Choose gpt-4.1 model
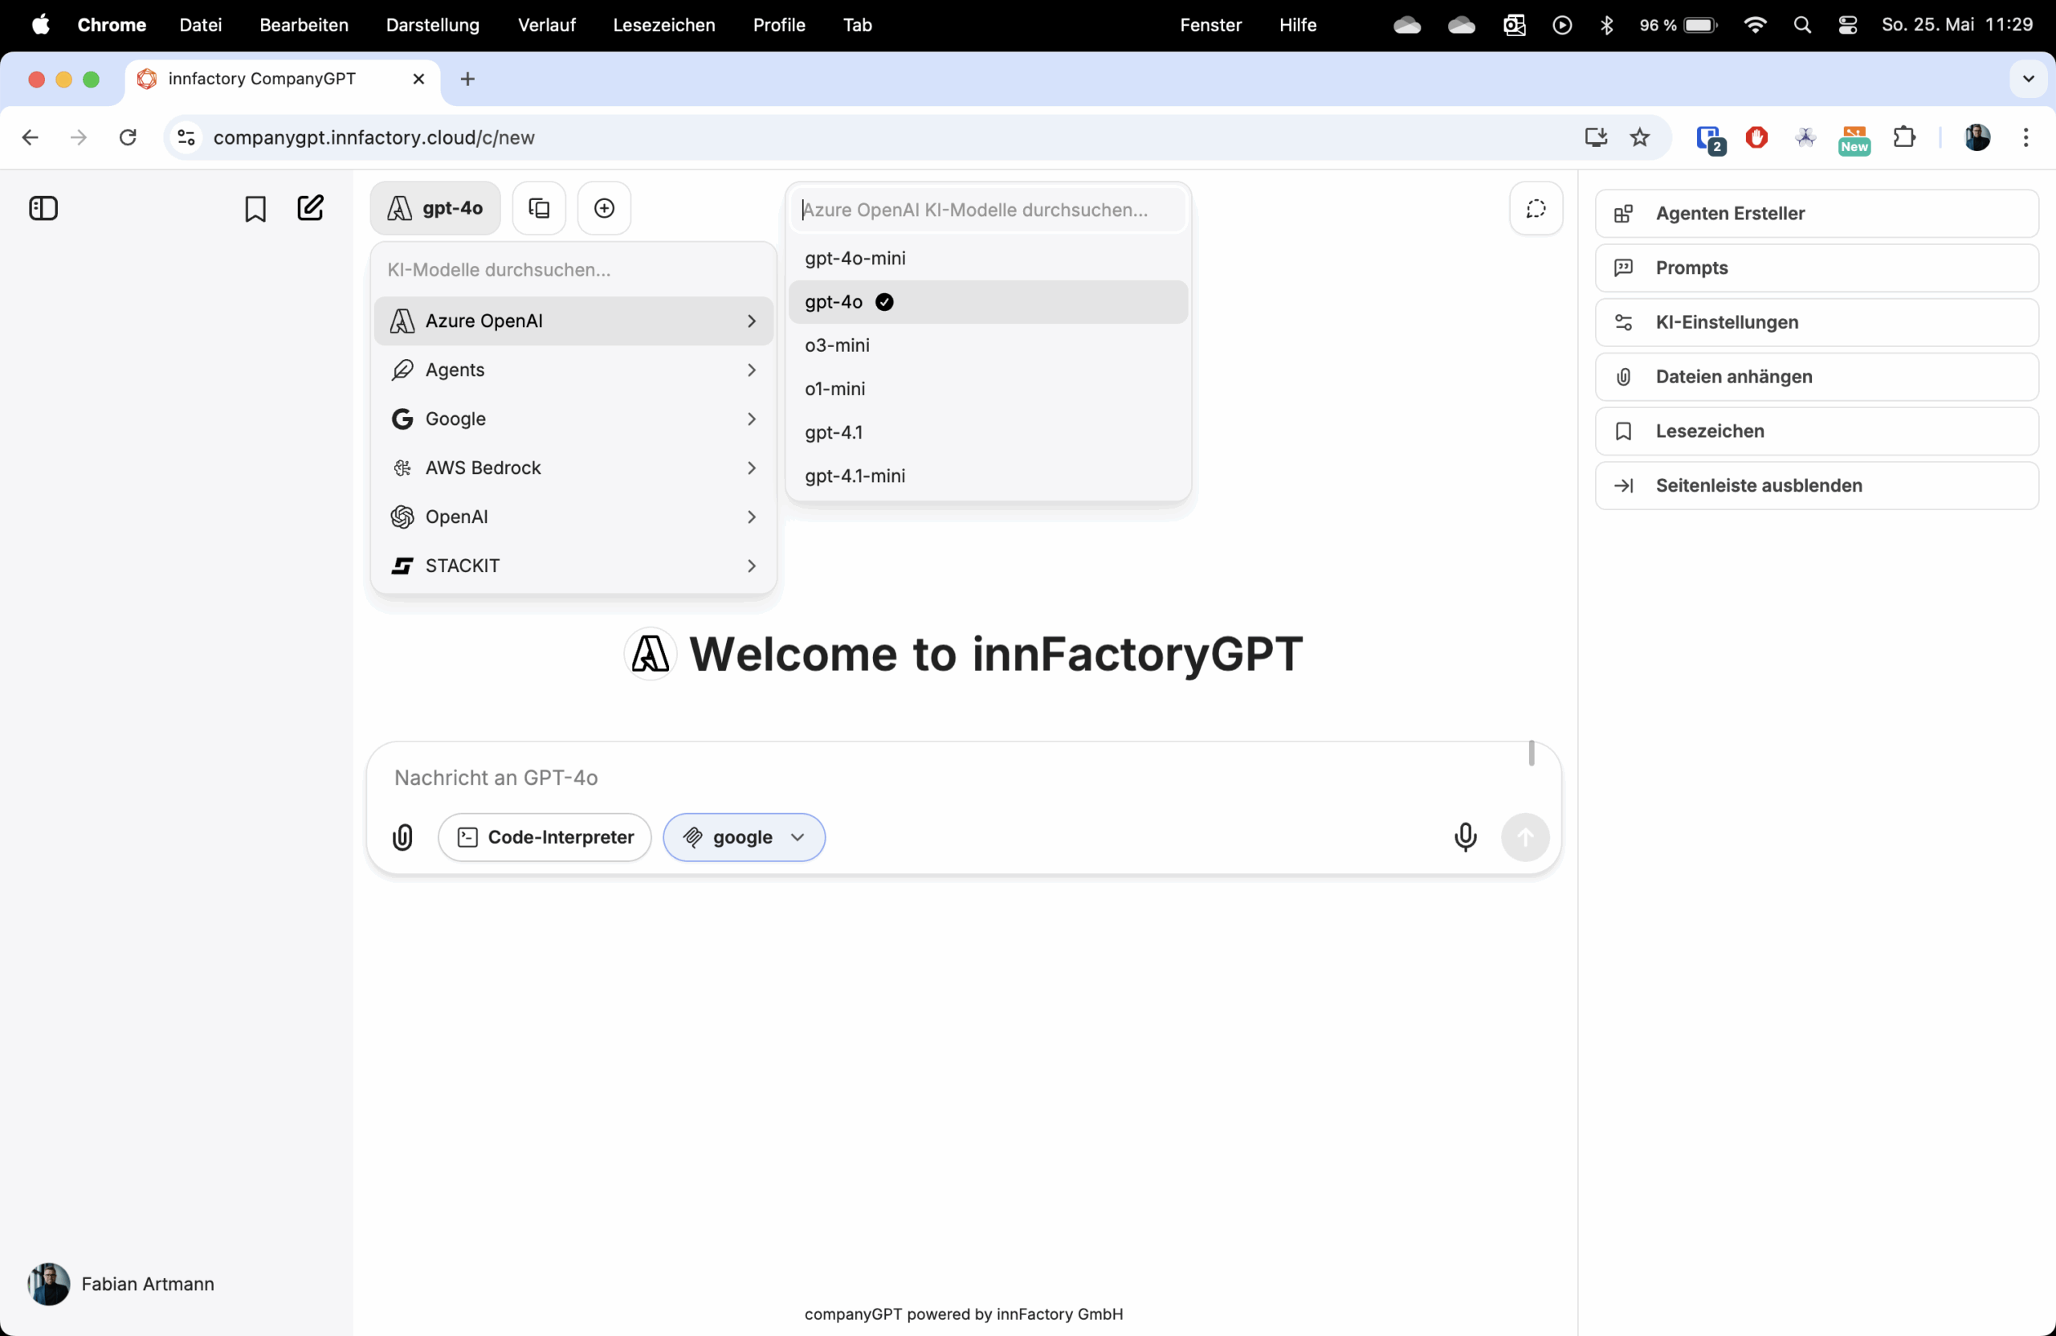2056x1336 pixels. point(987,432)
